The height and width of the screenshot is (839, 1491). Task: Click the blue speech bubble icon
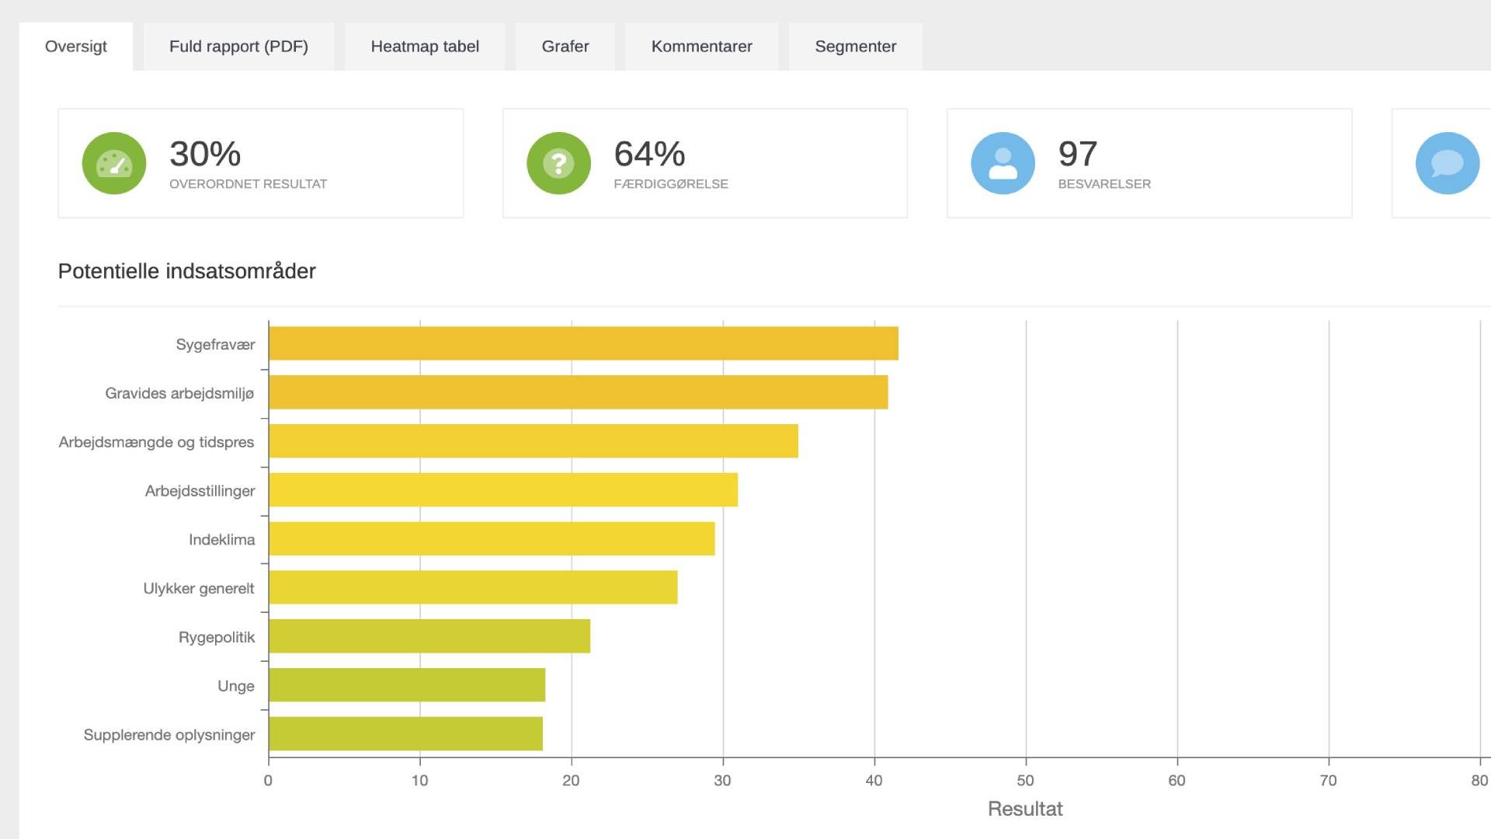pyautogui.click(x=1448, y=163)
